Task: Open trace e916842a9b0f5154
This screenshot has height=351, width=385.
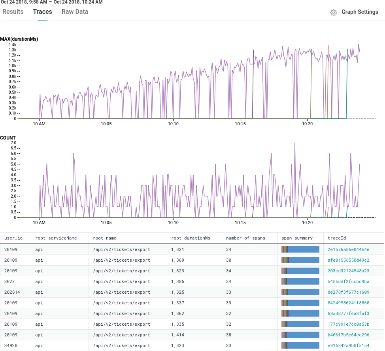Action: 348,345
